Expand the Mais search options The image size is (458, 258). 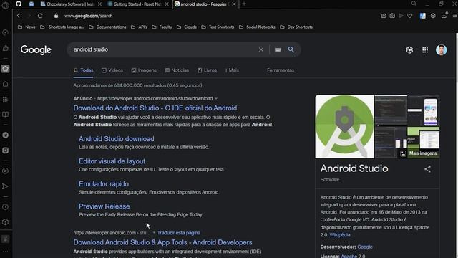(x=232, y=70)
